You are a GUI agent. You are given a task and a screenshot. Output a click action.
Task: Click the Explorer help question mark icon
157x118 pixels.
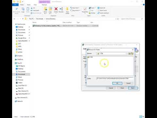[144, 5]
